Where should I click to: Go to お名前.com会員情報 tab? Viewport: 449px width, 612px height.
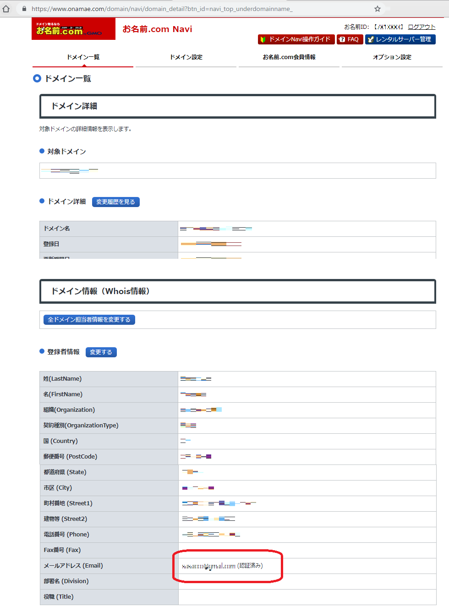[289, 57]
